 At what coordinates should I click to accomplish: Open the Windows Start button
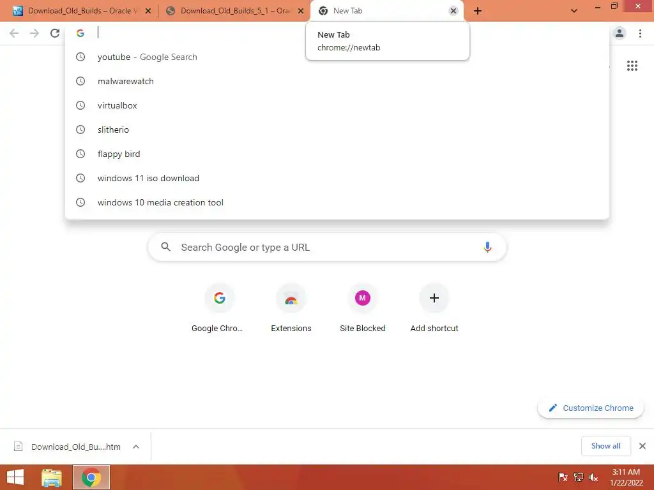point(15,477)
